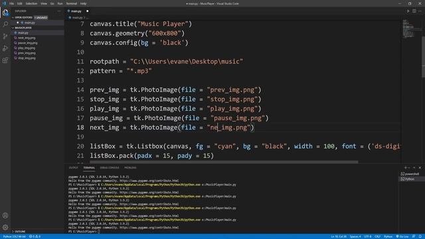Viewport: 425px width, 239px height.
Task: Place cursor on line 12 pattern assignment
Action: (121, 71)
